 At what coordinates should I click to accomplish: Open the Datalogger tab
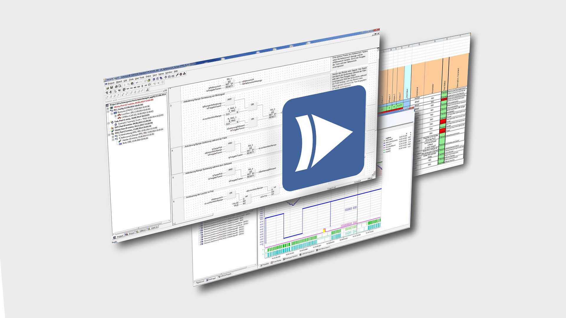click(212, 279)
